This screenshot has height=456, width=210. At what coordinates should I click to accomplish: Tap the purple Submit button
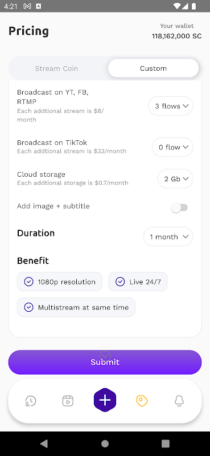(x=105, y=362)
